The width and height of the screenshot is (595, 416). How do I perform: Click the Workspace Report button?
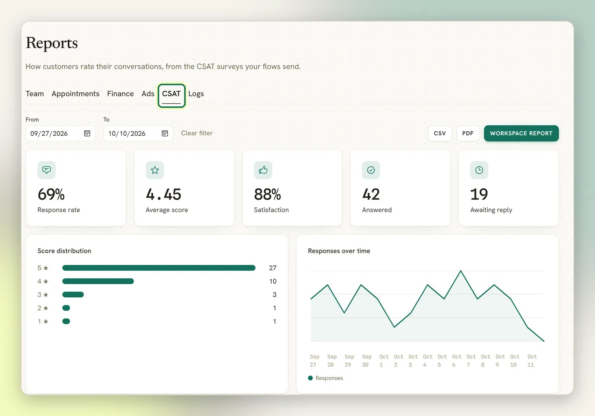click(521, 133)
